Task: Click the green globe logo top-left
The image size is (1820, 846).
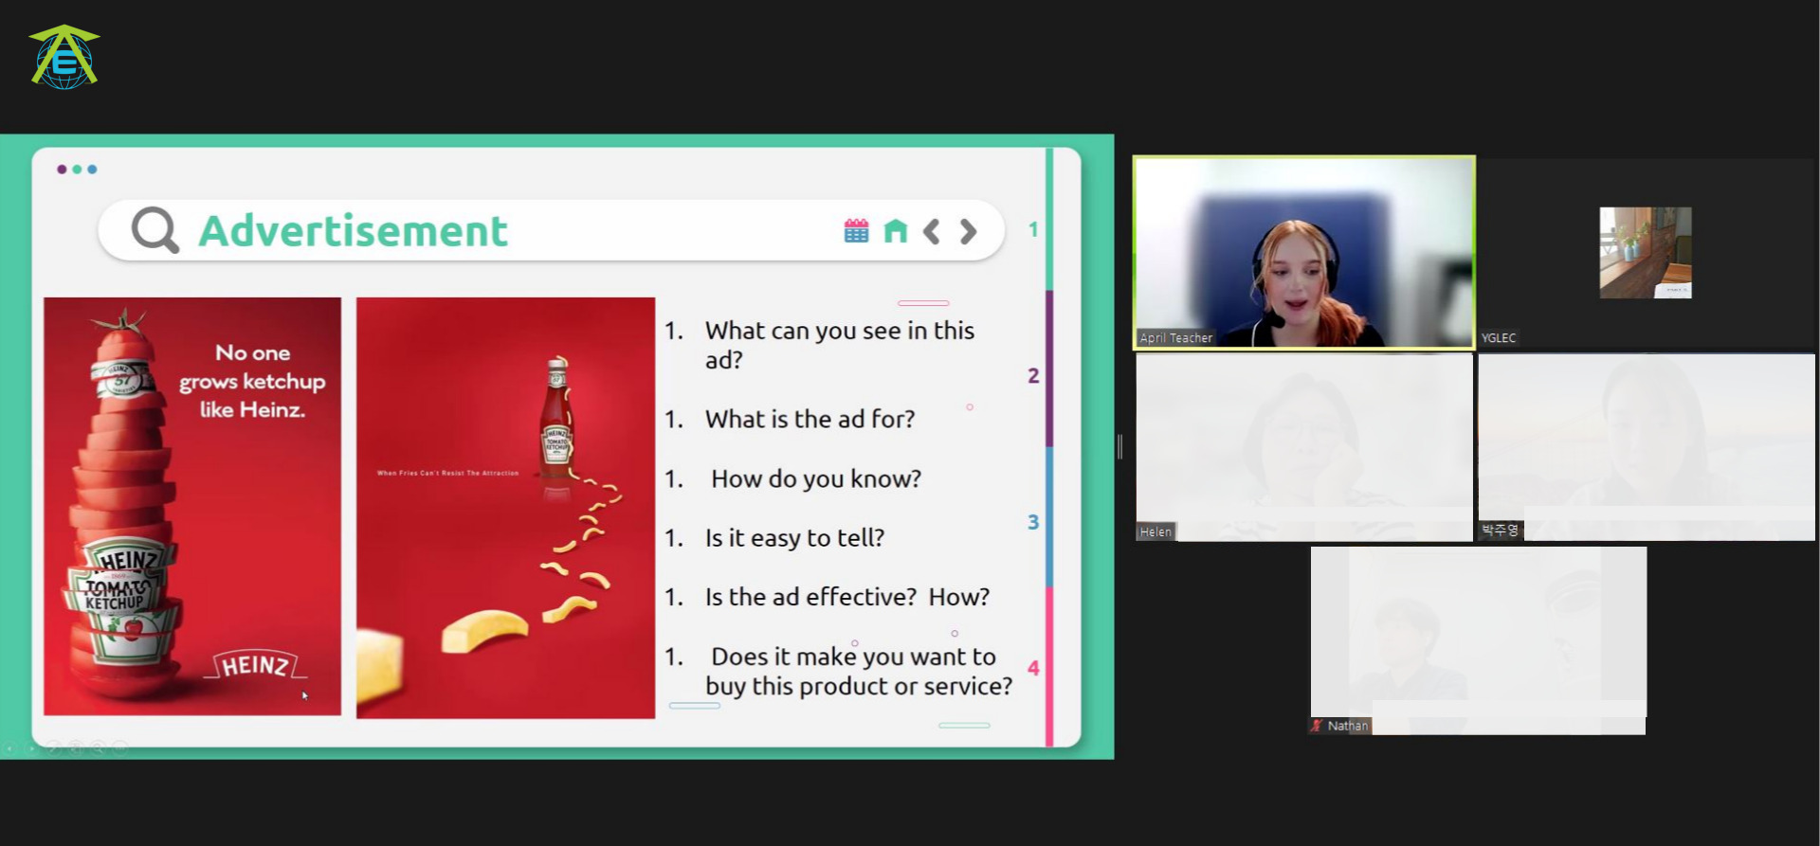Action: [64, 57]
